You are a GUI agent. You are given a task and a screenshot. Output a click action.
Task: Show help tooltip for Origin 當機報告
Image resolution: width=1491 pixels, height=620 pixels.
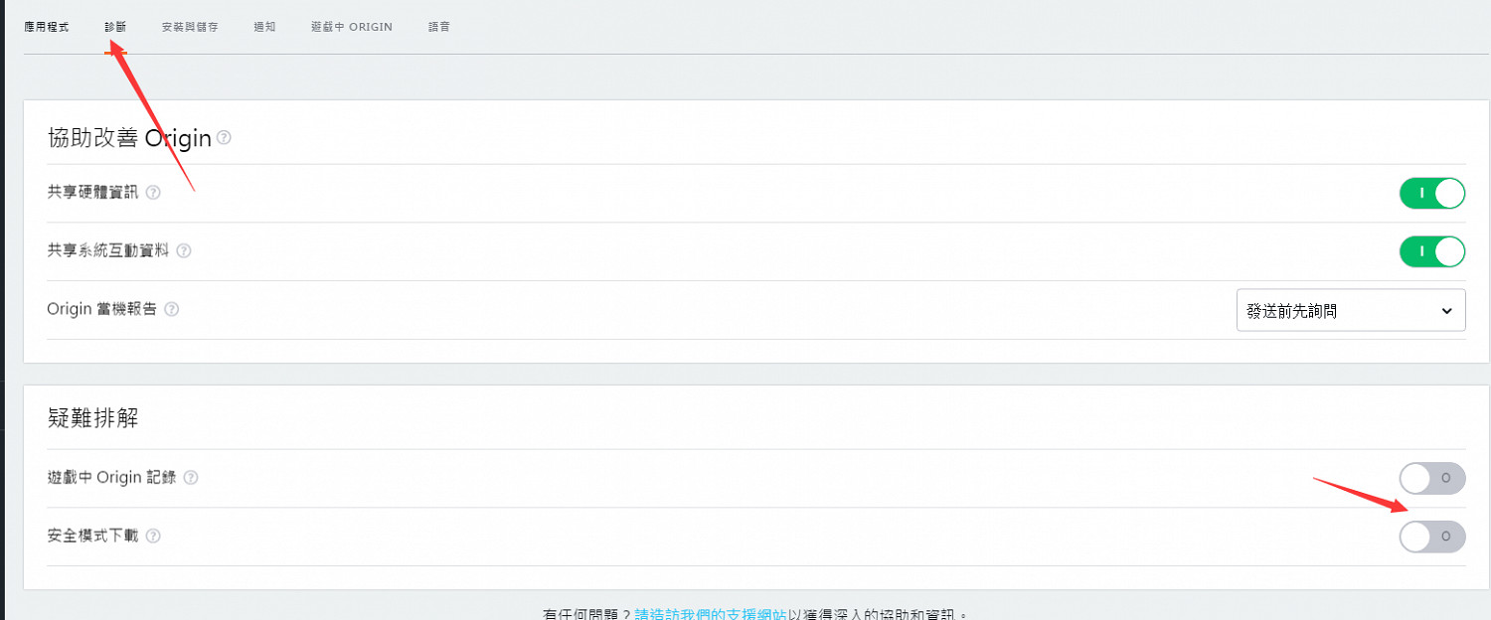(x=172, y=309)
